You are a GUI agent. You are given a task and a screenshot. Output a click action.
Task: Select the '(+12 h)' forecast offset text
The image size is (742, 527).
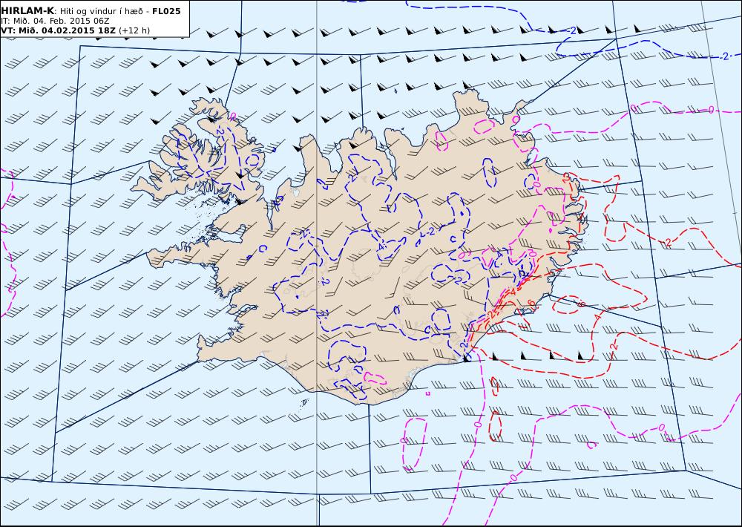click(x=134, y=30)
